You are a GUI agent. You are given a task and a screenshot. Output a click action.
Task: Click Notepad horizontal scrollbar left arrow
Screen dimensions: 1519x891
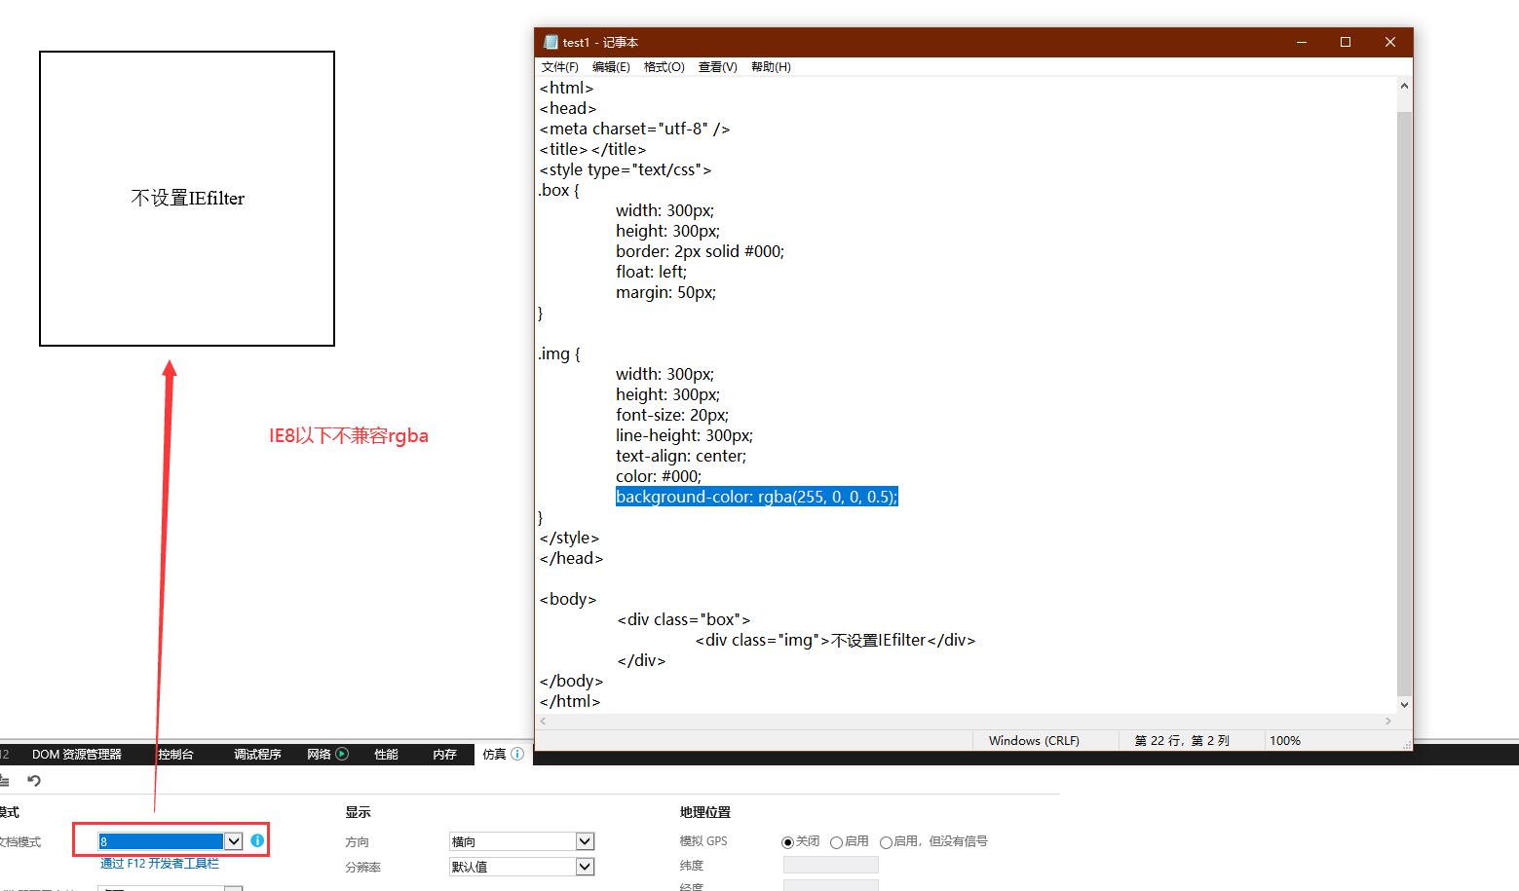click(543, 722)
